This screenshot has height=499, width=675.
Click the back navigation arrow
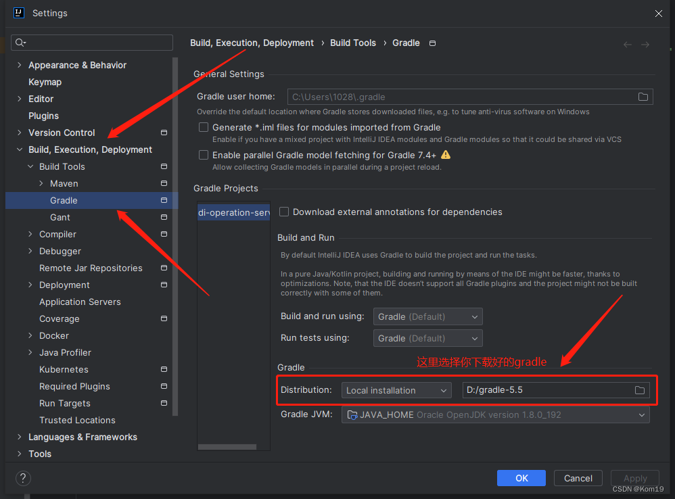(x=627, y=45)
